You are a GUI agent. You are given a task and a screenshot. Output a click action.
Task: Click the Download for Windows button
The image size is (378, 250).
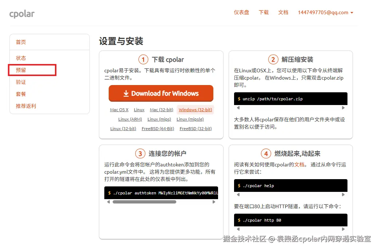[x=161, y=93]
